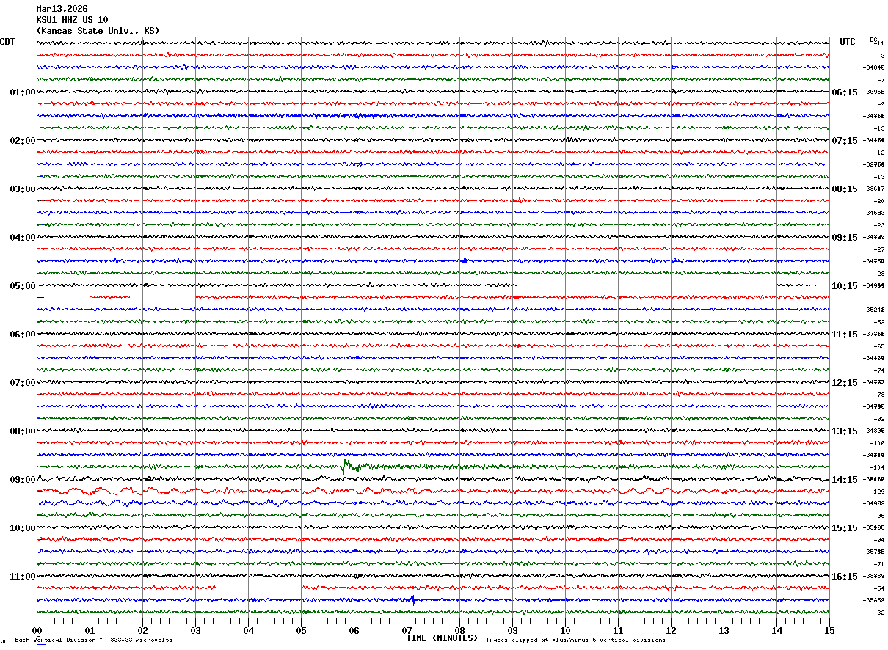The image size is (888, 650).
Task: Click the minute 05 axis tick label
Action: 301,630
